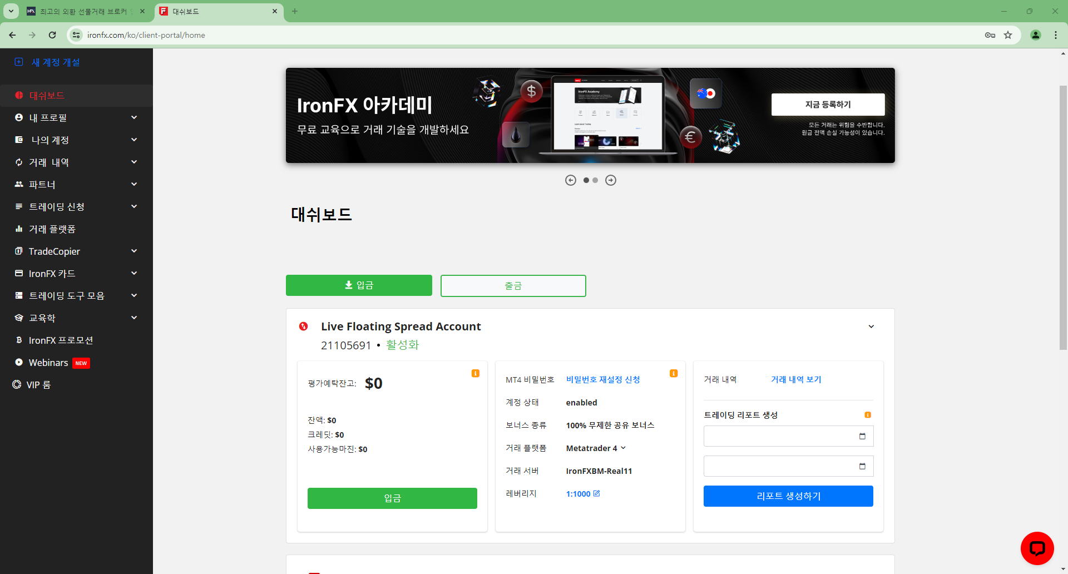Switch to the 최고의 외환 선물거래 브로커 tab

pyautogui.click(x=83, y=11)
